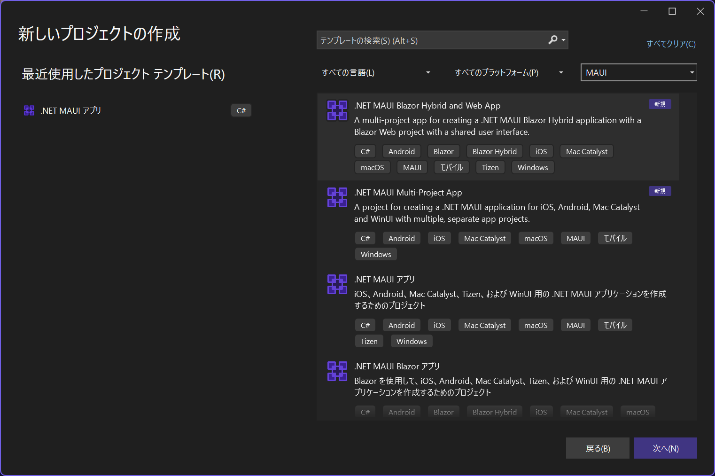Click the recent .NET MAUI アプリ project icon
The width and height of the screenshot is (715, 476).
point(29,110)
